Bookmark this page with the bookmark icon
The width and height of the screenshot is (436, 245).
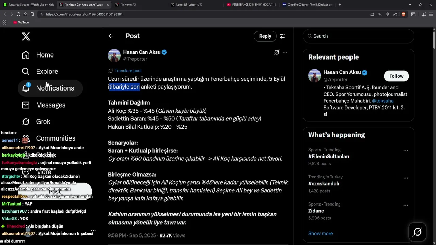click(x=32, y=14)
